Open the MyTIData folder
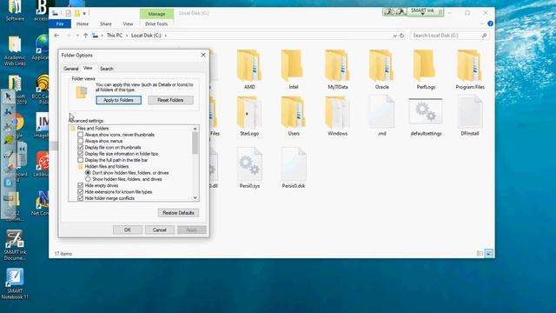 pos(338,70)
